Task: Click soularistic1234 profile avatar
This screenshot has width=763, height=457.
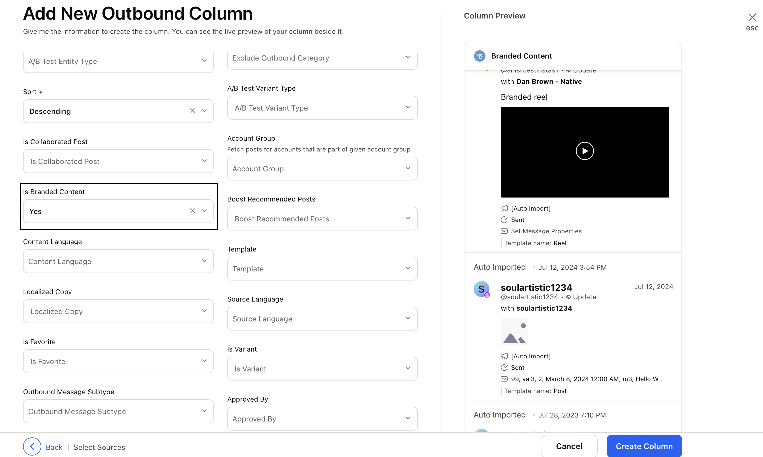Action: 481,289
